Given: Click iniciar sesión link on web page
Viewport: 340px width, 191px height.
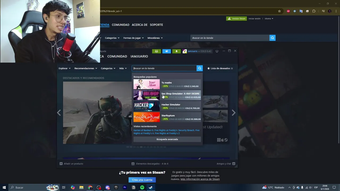Looking at the screenshot, I should pos(254,19).
